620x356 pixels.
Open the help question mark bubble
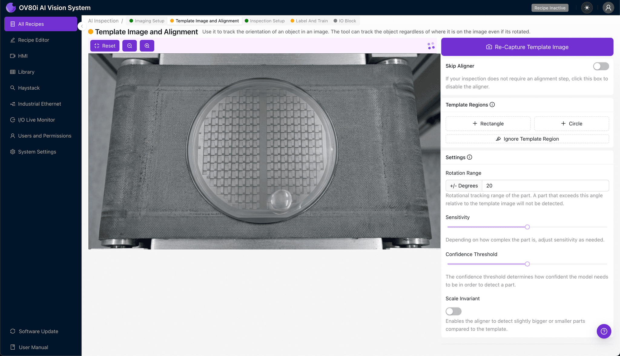604,331
